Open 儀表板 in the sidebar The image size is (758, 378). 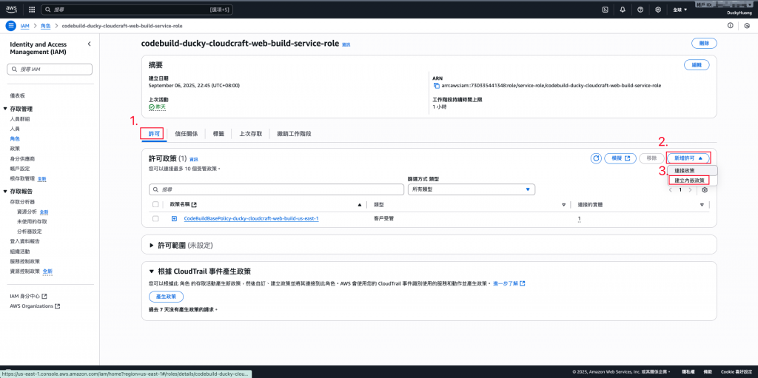(x=17, y=96)
